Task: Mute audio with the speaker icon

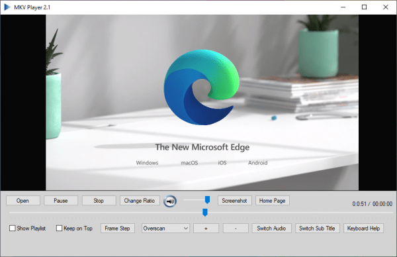Action: coord(170,201)
